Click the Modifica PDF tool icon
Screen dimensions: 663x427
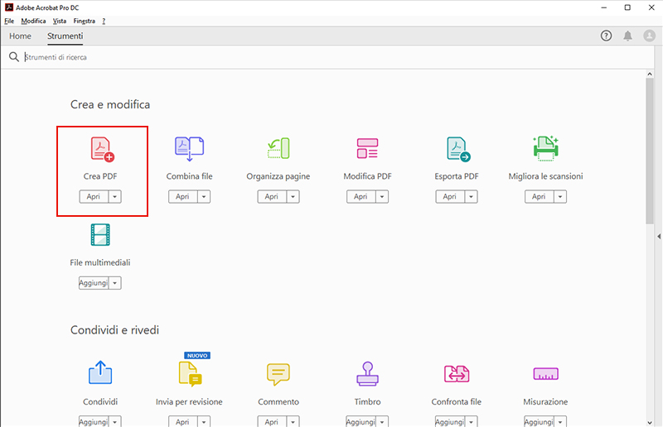[x=367, y=148]
